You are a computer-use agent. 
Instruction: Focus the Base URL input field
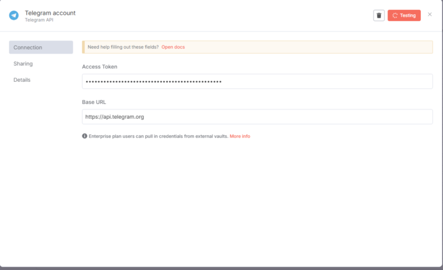pos(257,117)
